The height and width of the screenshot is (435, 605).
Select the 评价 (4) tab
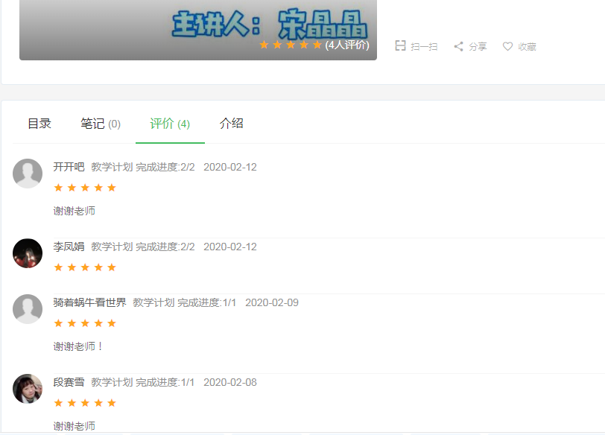click(x=170, y=124)
